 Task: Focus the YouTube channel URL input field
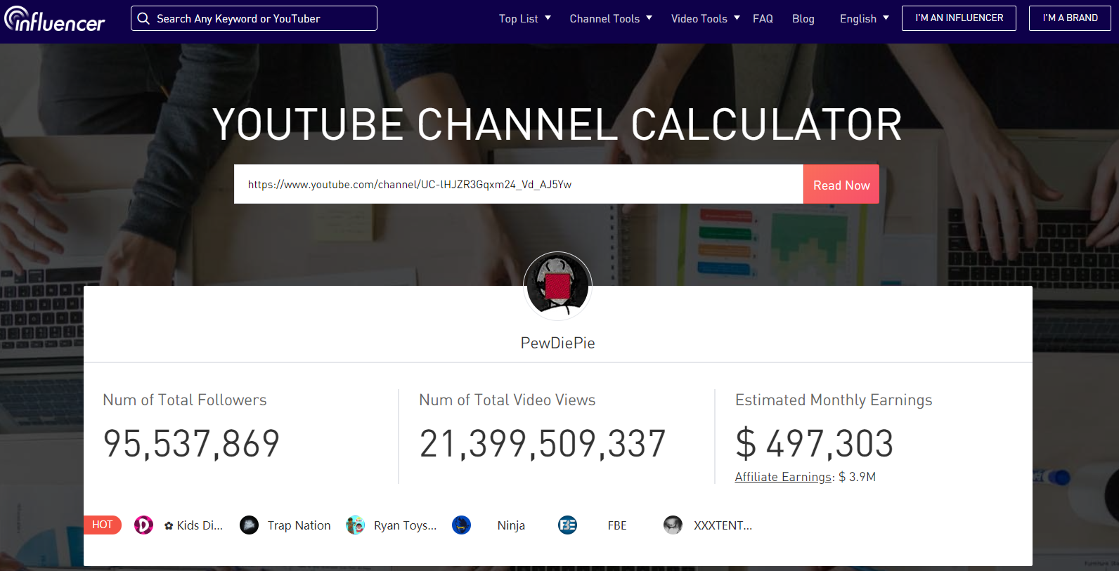(x=519, y=184)
